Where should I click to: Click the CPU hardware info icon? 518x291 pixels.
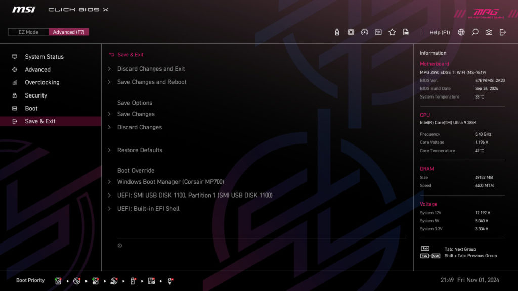pyautogui.click(x=351, y=32)
